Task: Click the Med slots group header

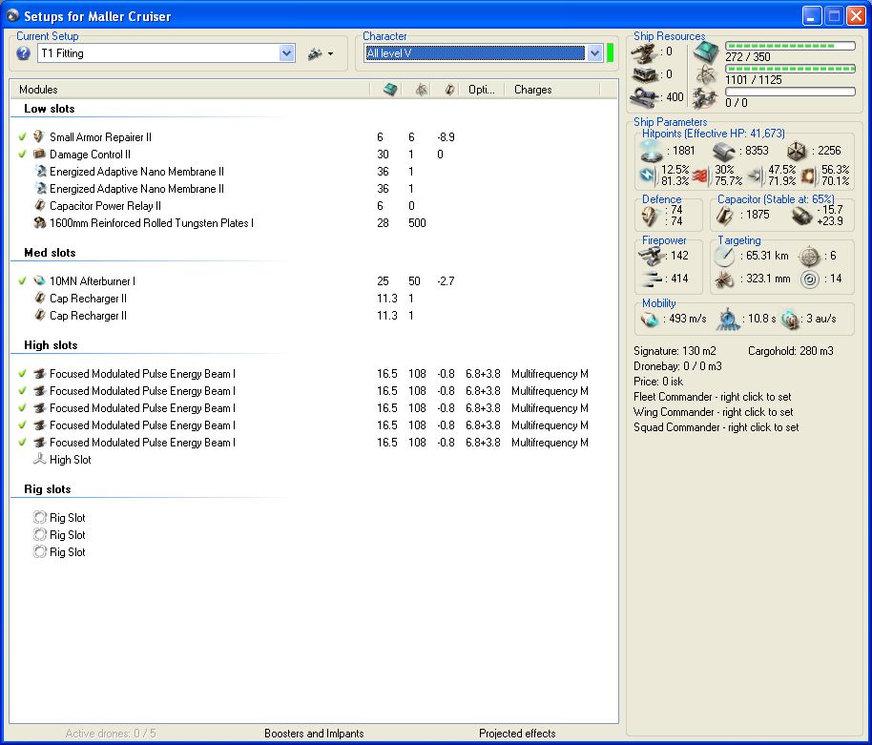Action: coord(50,253)
